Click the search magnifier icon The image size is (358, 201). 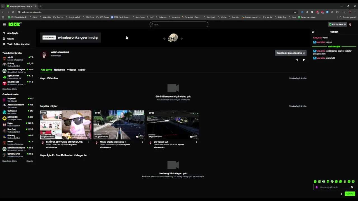point(152,25)
